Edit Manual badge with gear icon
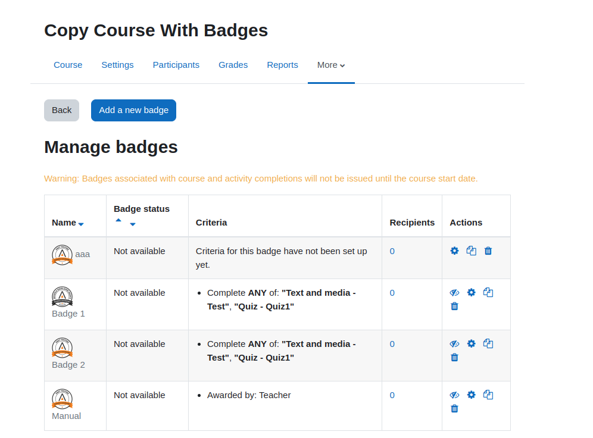The width and height of the screenshot is (593, 438). pyautogui.click(x=471, y=395)
